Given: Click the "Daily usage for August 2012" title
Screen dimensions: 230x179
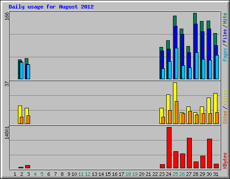Looking at the screenshot, I should click(x=51, y=7).
